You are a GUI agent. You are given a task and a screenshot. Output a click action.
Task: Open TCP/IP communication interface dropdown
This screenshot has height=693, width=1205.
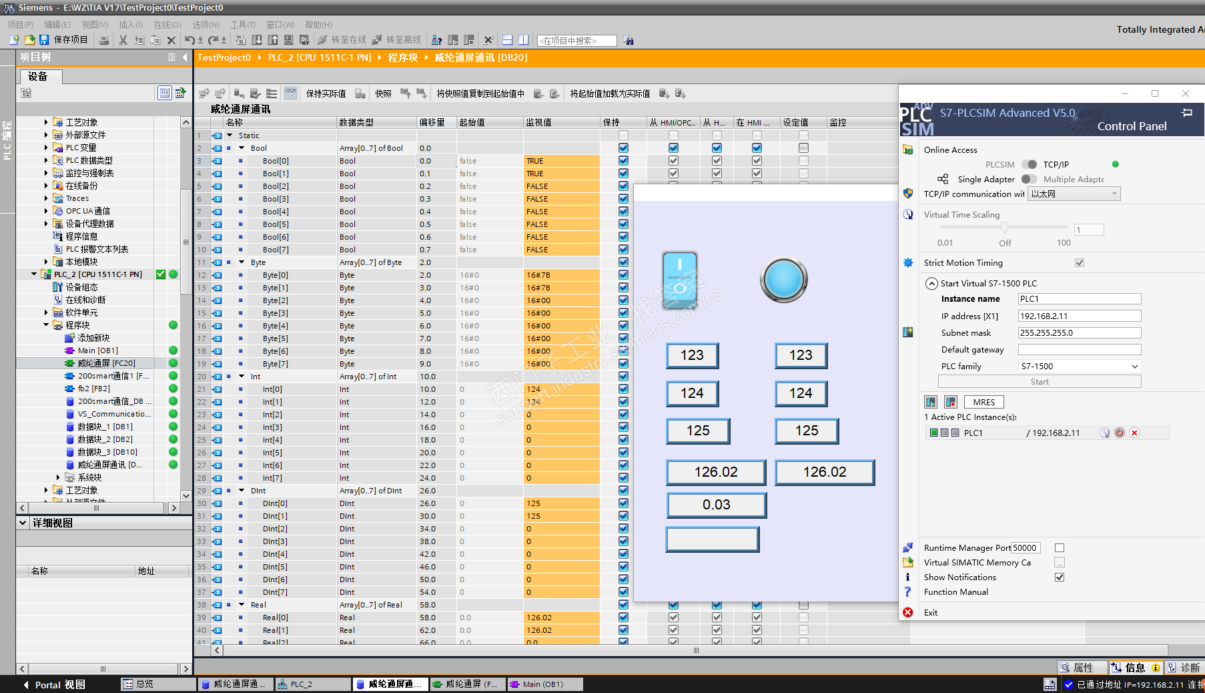(x=1074, y=194)
